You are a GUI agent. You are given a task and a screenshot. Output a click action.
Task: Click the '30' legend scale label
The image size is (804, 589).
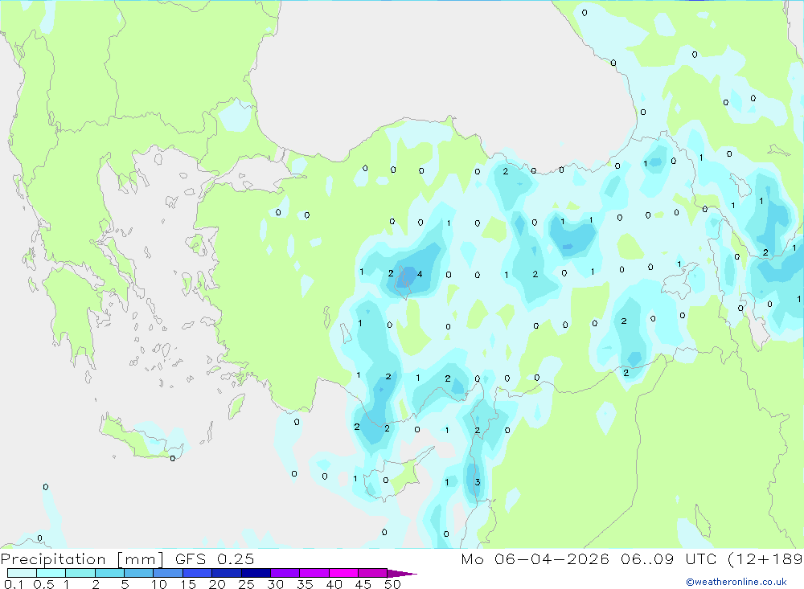coord(276,584)
